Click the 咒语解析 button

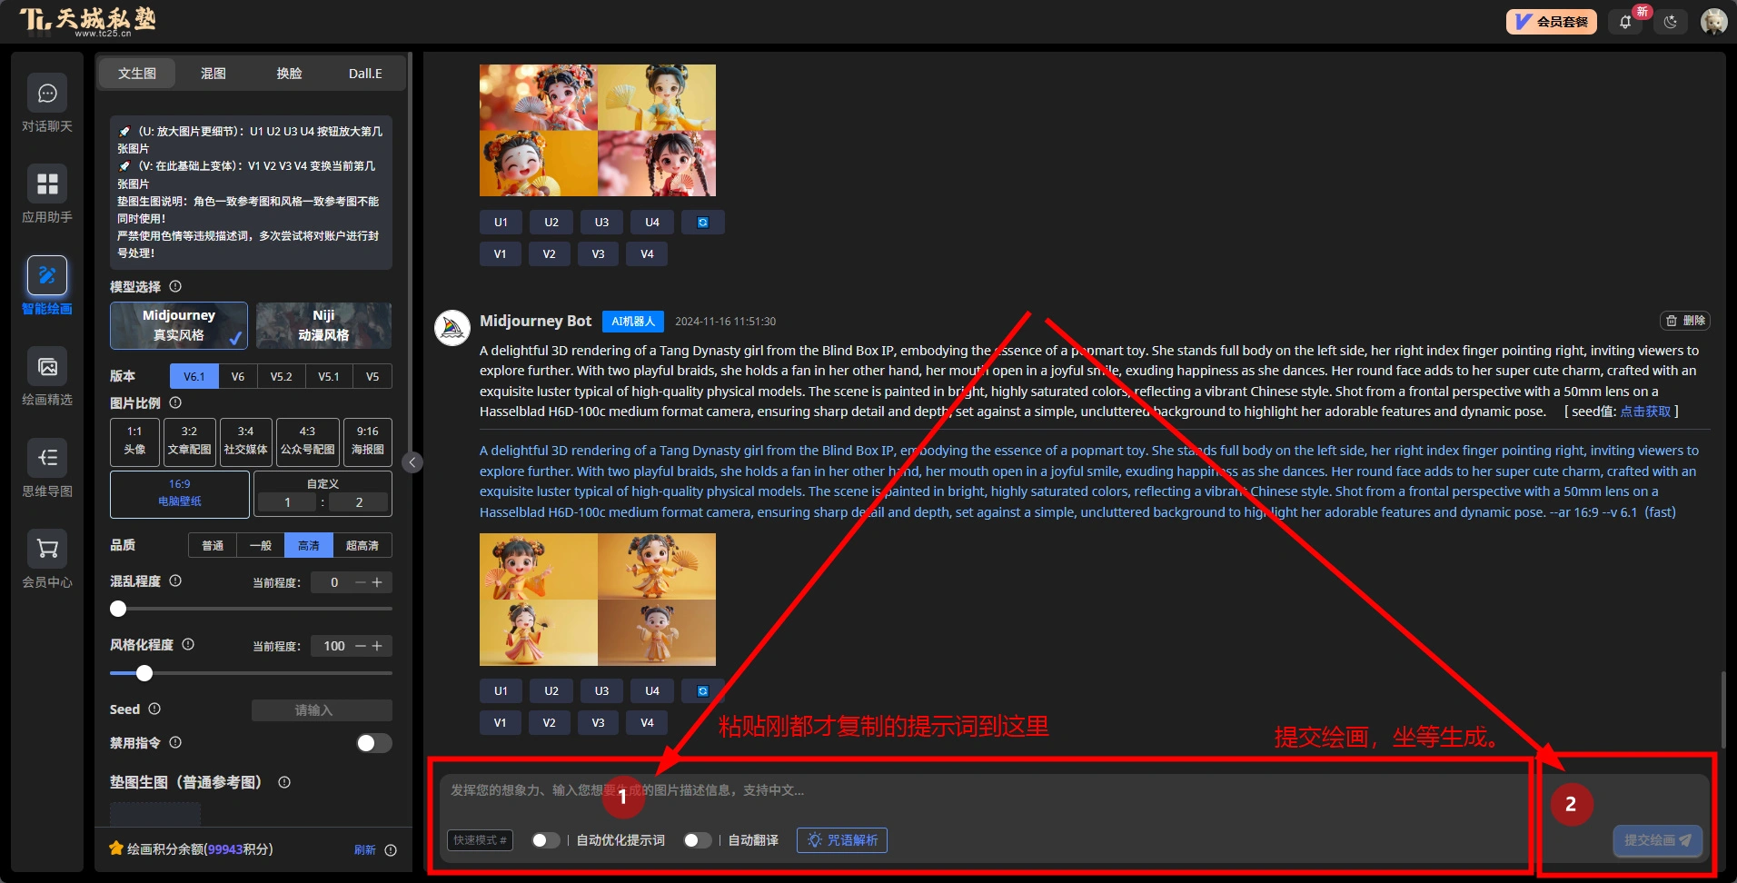point(842,840)
